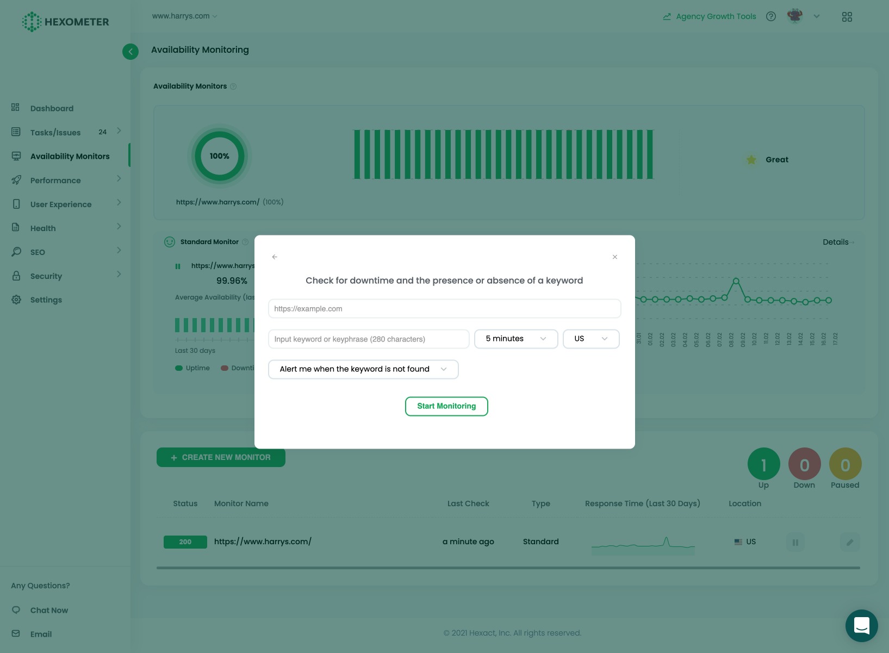
Task: Open Tasks/Issues in the sidebar
Action: 55,132
